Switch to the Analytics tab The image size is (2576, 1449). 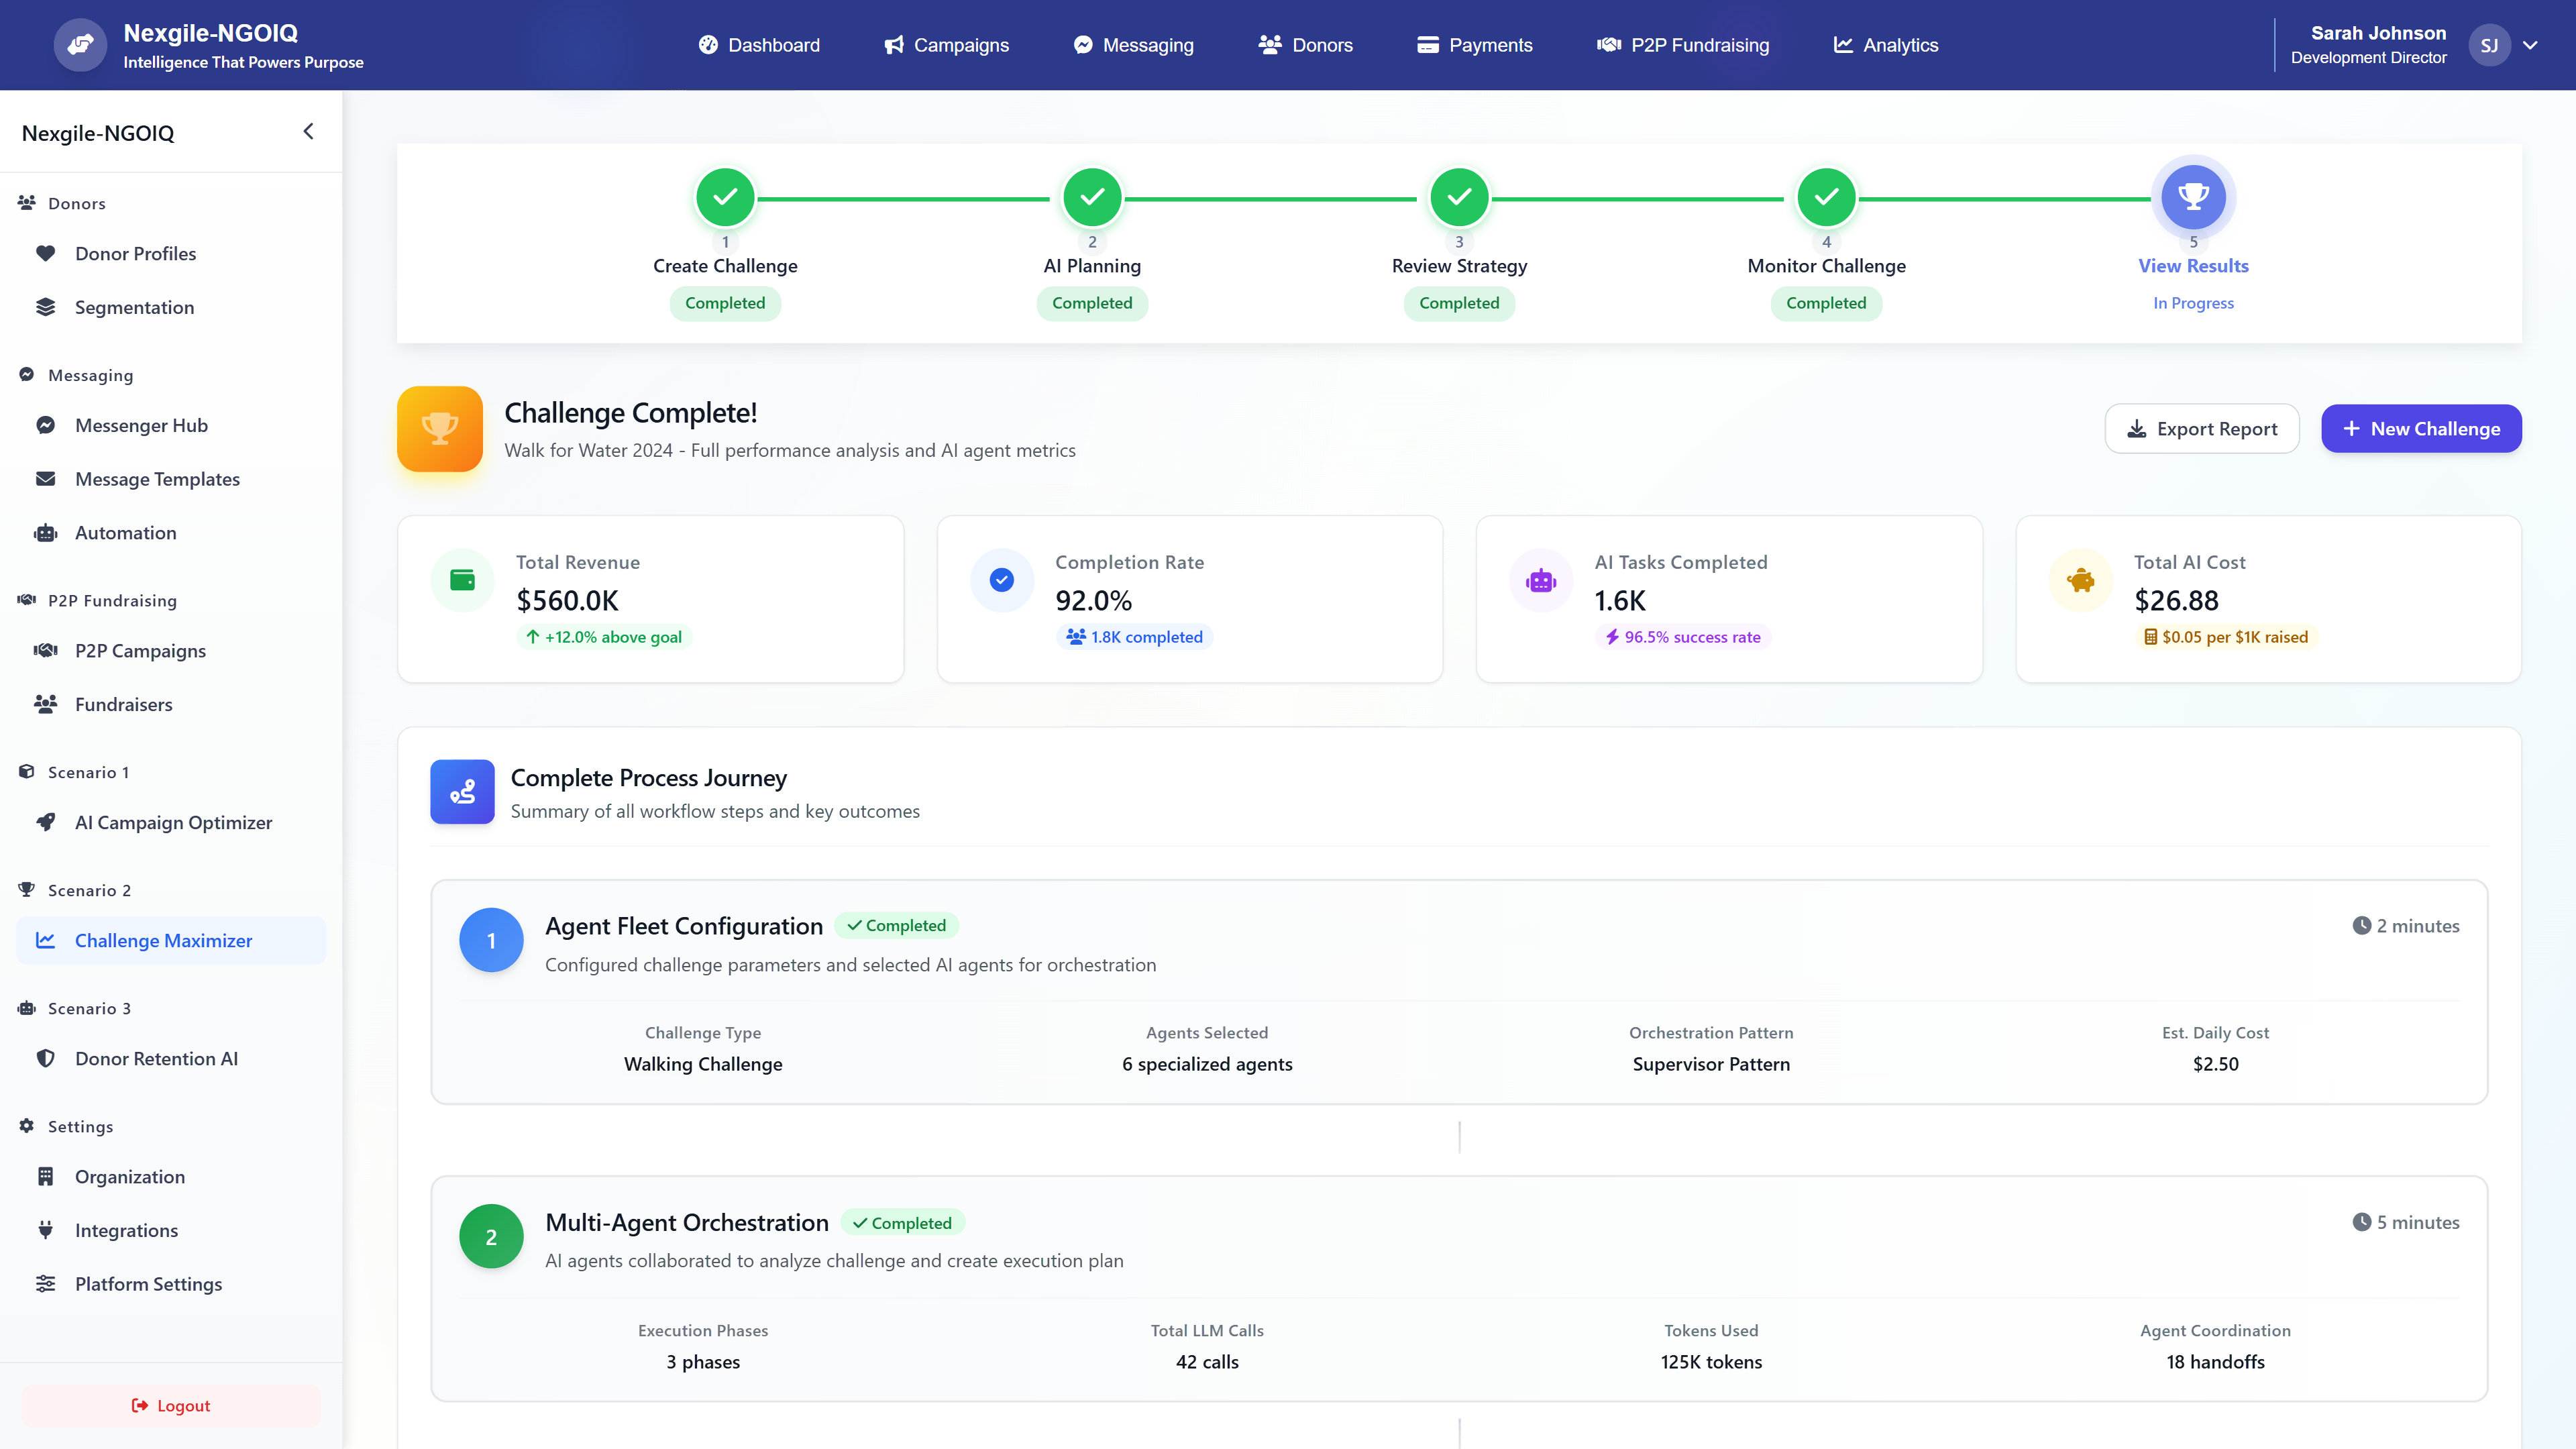coord(1884,45)
